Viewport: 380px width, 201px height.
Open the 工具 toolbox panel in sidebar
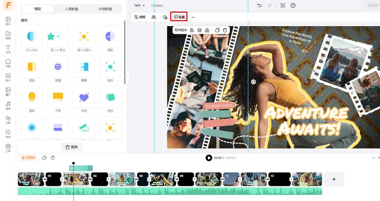point(8,148)
